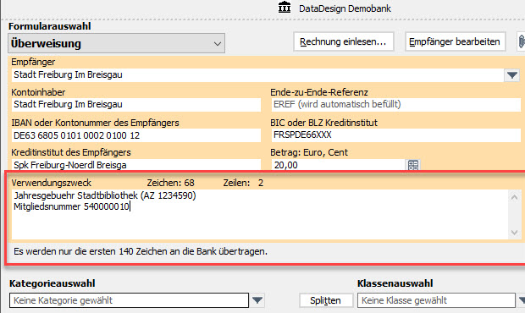Viewport: 525px width, 313px height.
Task: Click the Rechnung einlesen button
Action: [x=344, y=41]
